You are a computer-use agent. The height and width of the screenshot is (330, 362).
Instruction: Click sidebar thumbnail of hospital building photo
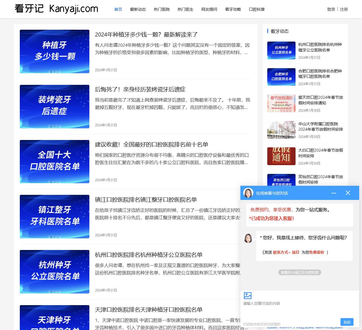[x=281, y=130]
